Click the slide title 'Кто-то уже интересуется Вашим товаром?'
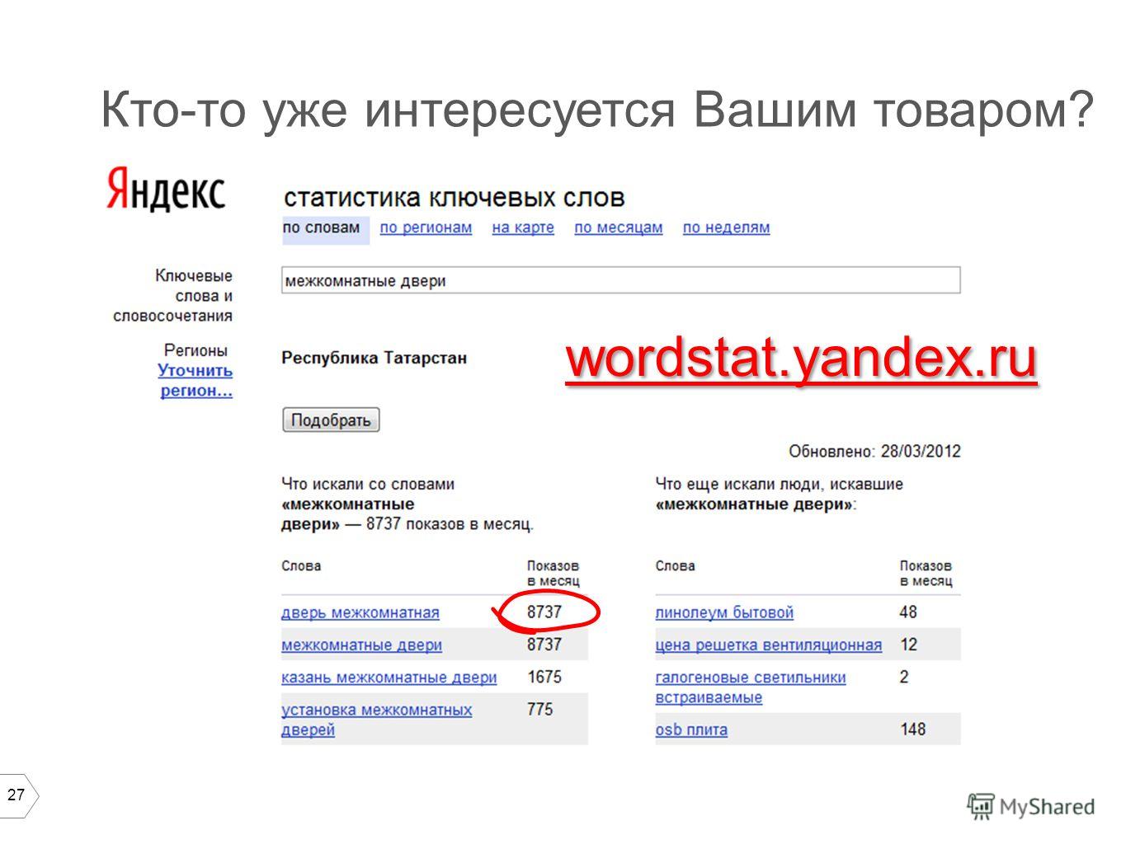 (597, 109)
